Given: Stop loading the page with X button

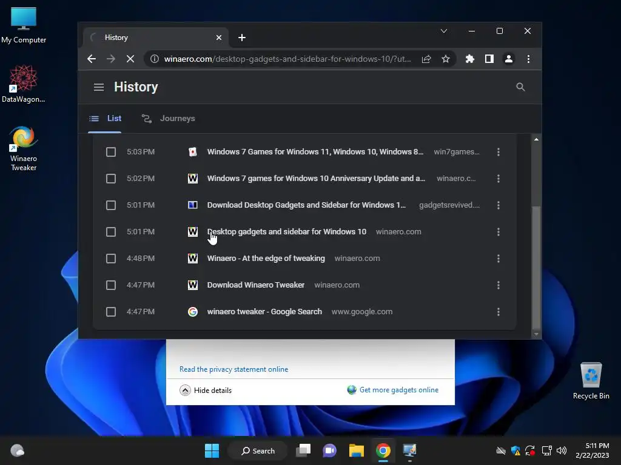Looking at the screenshot, I should tap(130, 59).
